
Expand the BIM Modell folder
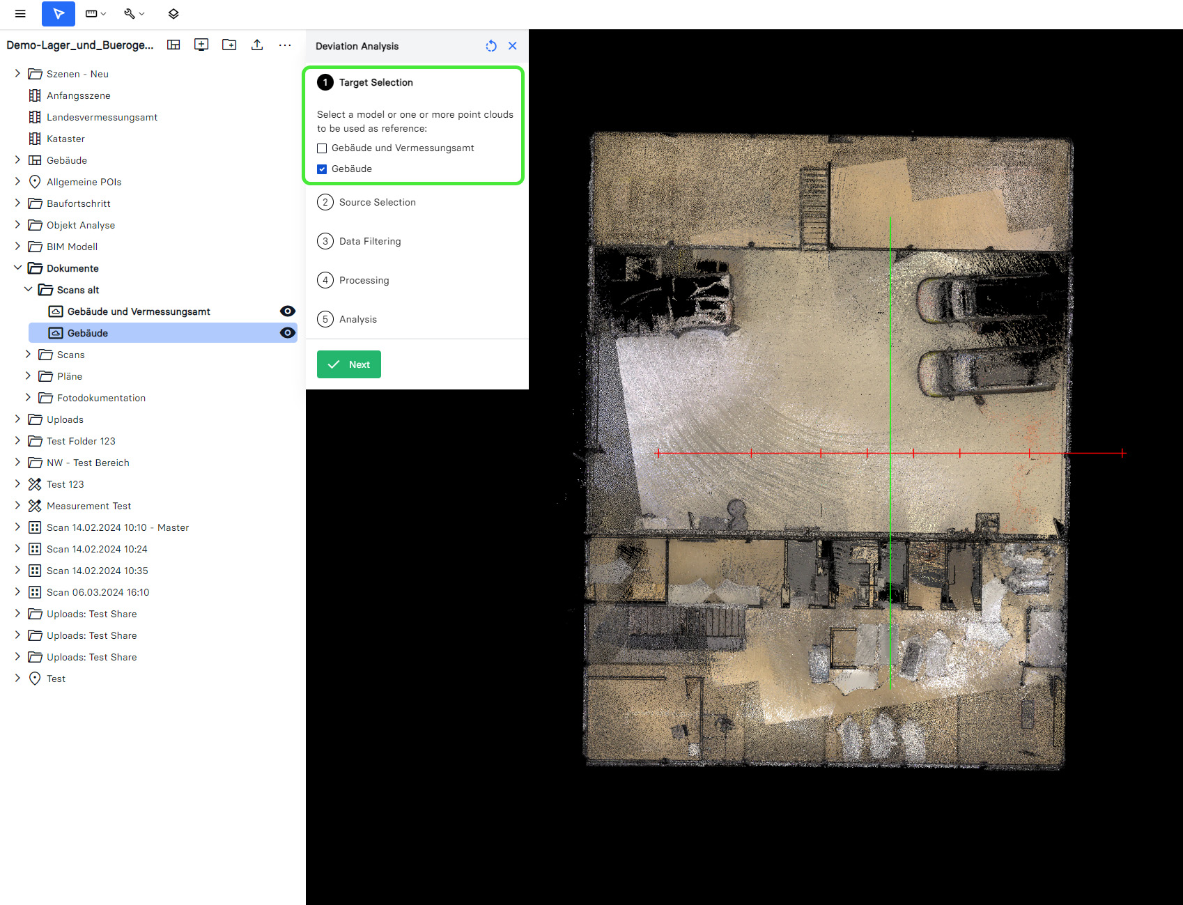click(x=17, y=247)
